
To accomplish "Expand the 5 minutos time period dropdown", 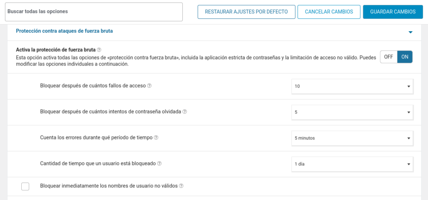I will [x=352, y=138].
